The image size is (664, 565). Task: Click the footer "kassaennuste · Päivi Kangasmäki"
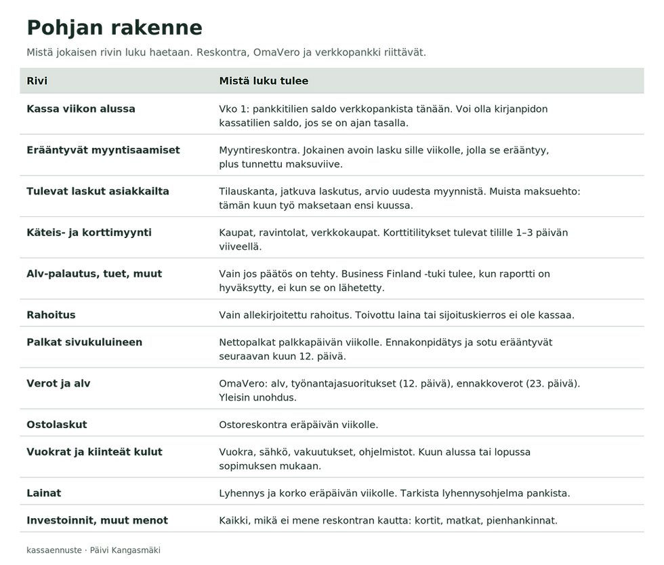(x=94, y=550)
